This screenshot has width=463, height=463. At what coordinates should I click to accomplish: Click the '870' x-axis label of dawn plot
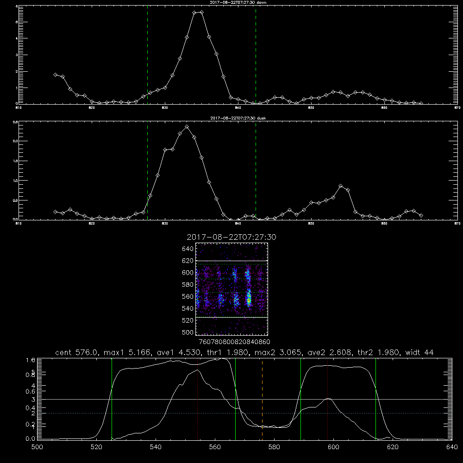[457, 108]
